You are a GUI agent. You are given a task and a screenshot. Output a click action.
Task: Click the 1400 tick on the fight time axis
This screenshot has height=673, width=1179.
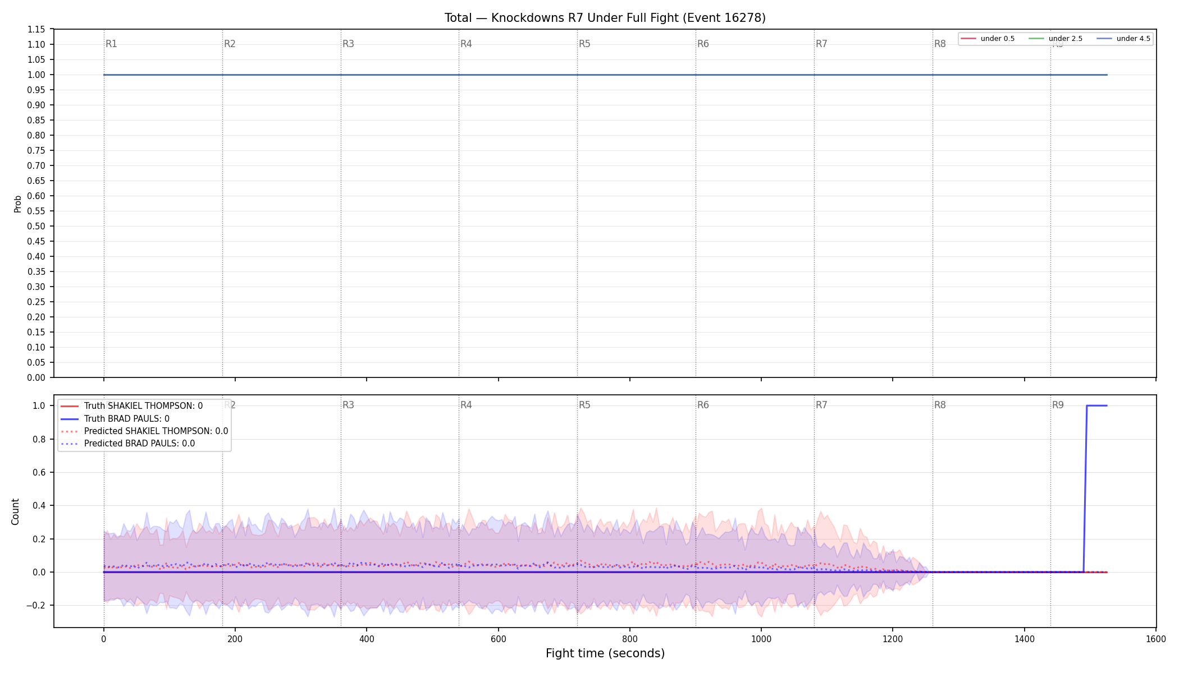pyautogui.click(x=1025, y=639)
